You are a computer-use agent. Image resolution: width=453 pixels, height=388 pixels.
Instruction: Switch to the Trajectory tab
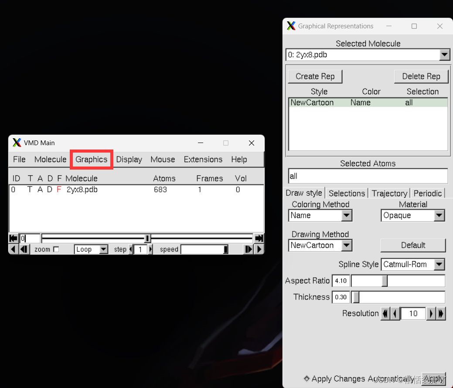(x=389, y=193)
